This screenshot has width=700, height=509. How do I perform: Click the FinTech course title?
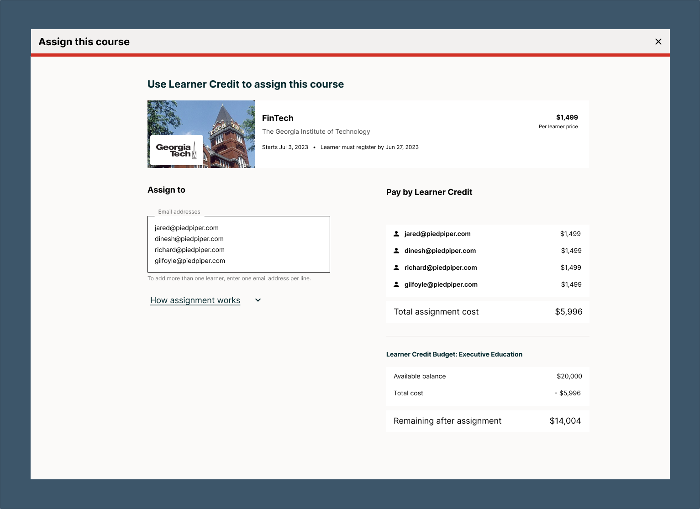(x=278, y=118)
